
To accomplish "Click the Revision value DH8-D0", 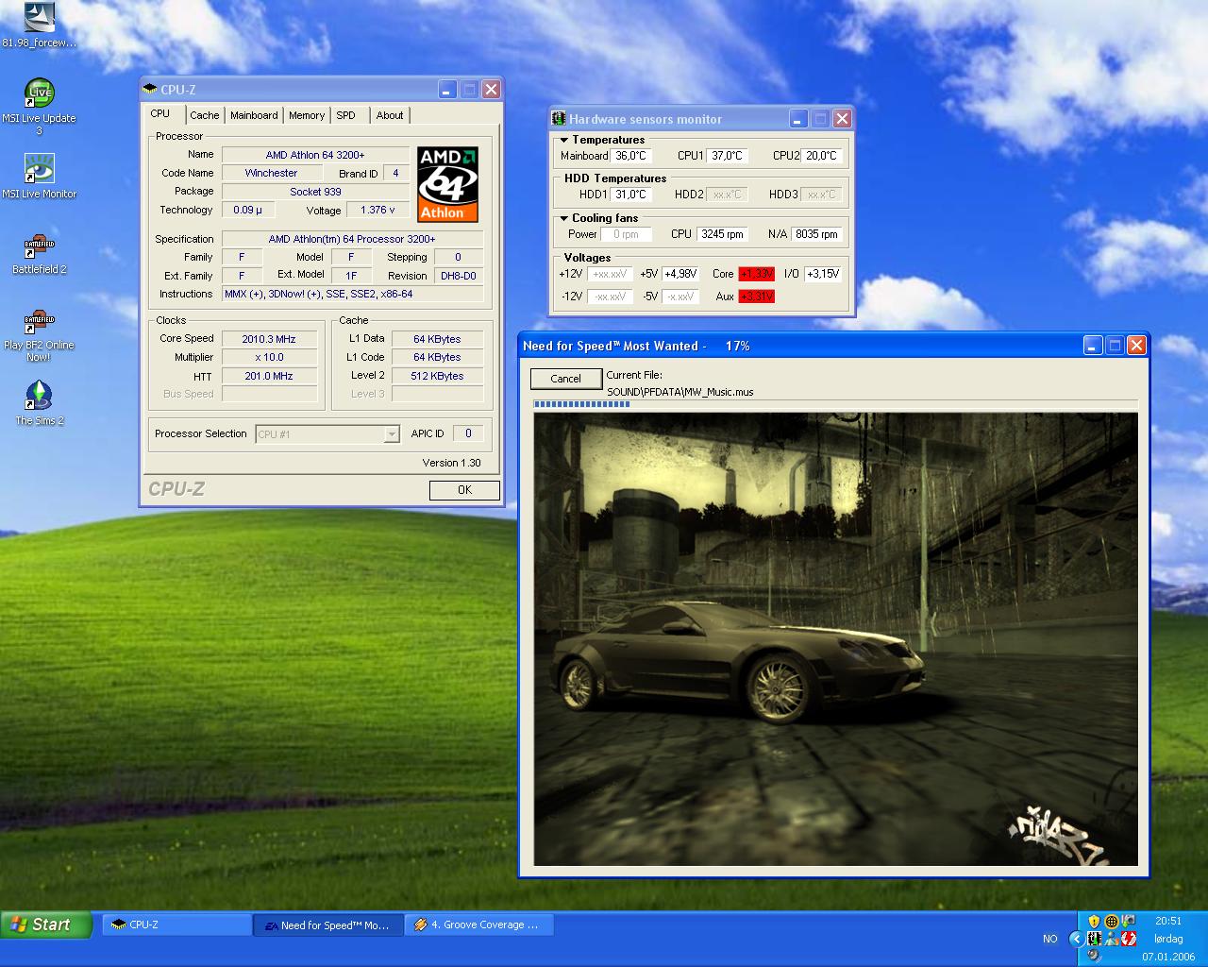I will (459, 276).
